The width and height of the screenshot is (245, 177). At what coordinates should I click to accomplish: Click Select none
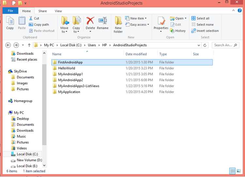coord(203,25)
